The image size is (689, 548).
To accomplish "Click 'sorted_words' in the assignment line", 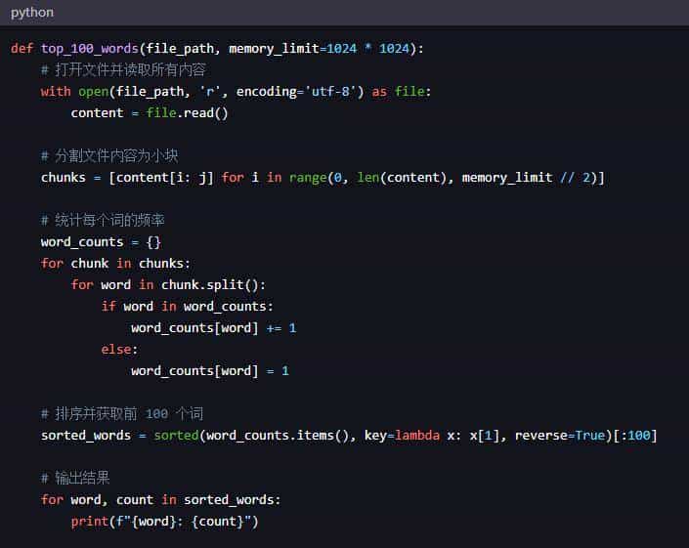I will click(86, 436).
